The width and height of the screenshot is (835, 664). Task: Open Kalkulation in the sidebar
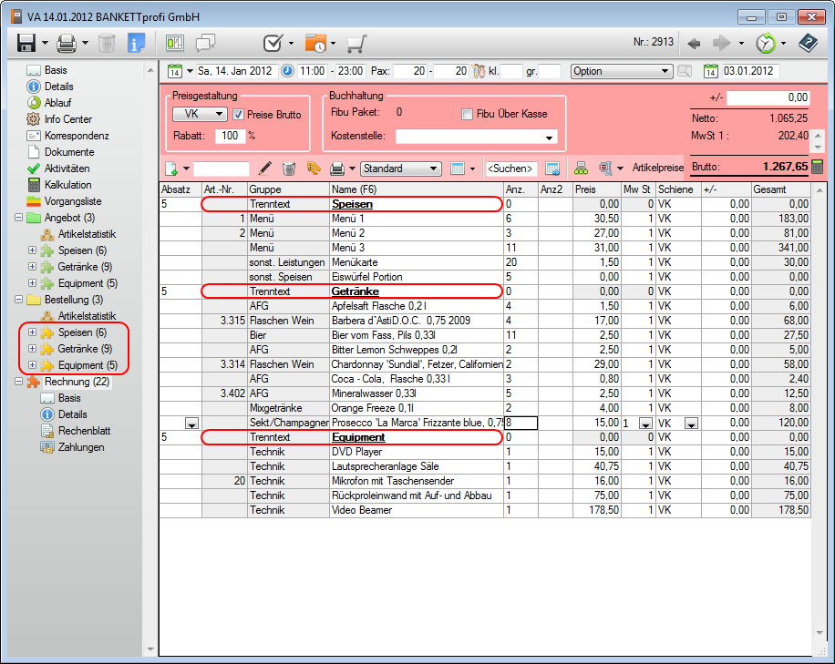click(67, 185)
